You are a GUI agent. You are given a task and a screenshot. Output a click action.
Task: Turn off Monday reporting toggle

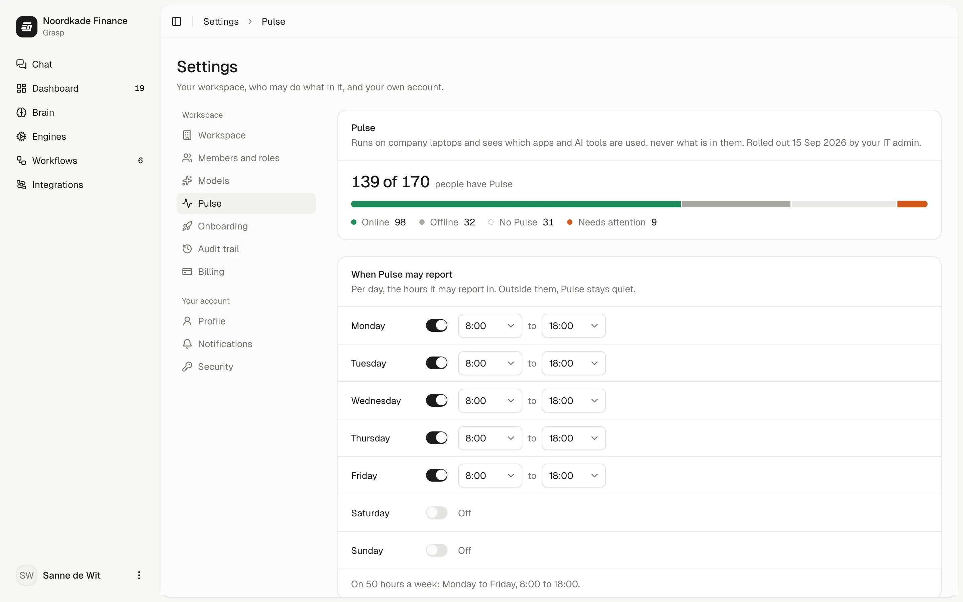[437, 326]
